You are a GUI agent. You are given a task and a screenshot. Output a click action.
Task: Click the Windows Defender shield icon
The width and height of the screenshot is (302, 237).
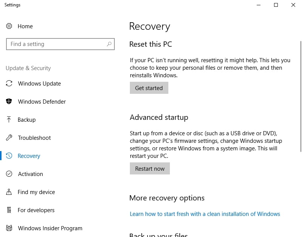coord(9,101)
